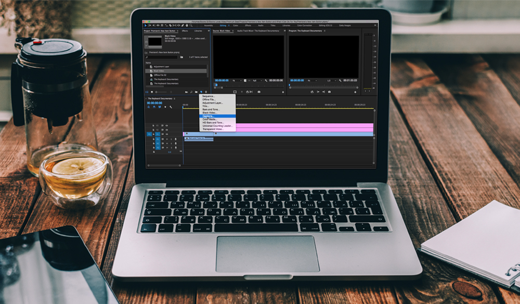This screenshot has width=520, height=304.
Task: Mute the A1 audio track
Action: pyautogui.click(x=167, y=138)
